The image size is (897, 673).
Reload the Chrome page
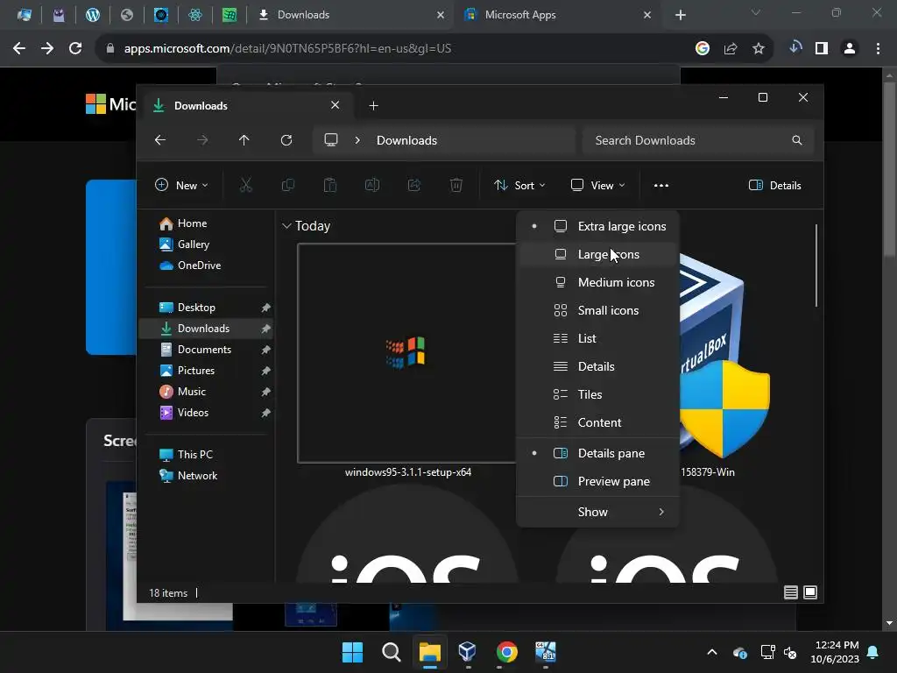coord(75,48)
